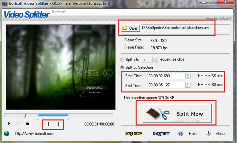
Task: Open a video file with Open button
Action: coord(130,28)
